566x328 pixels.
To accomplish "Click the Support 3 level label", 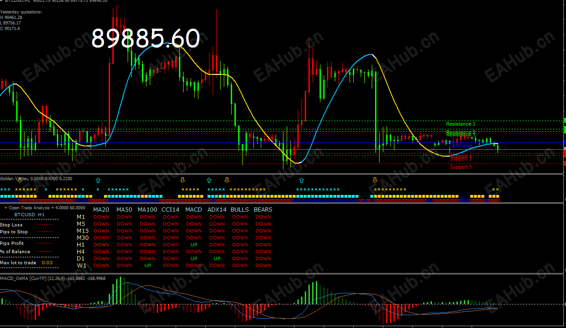I will tap(461, 167).
